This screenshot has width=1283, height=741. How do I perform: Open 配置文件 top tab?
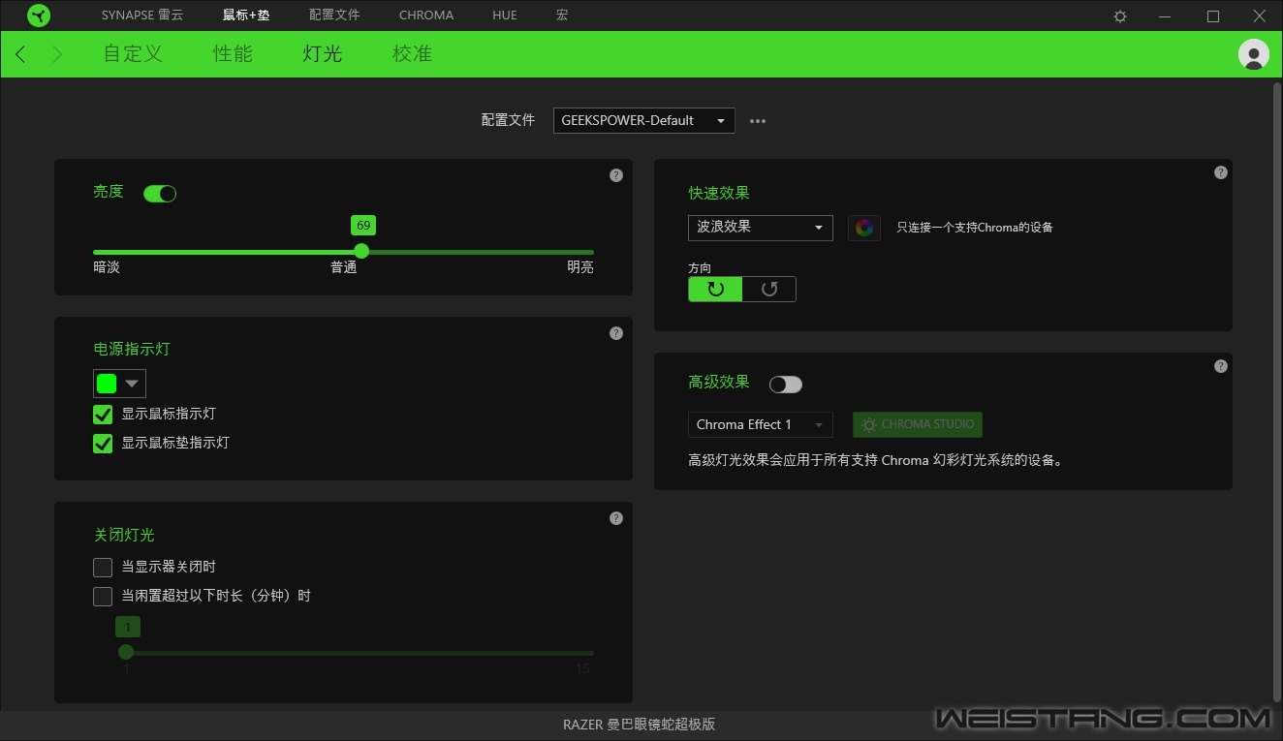point(334,15)
